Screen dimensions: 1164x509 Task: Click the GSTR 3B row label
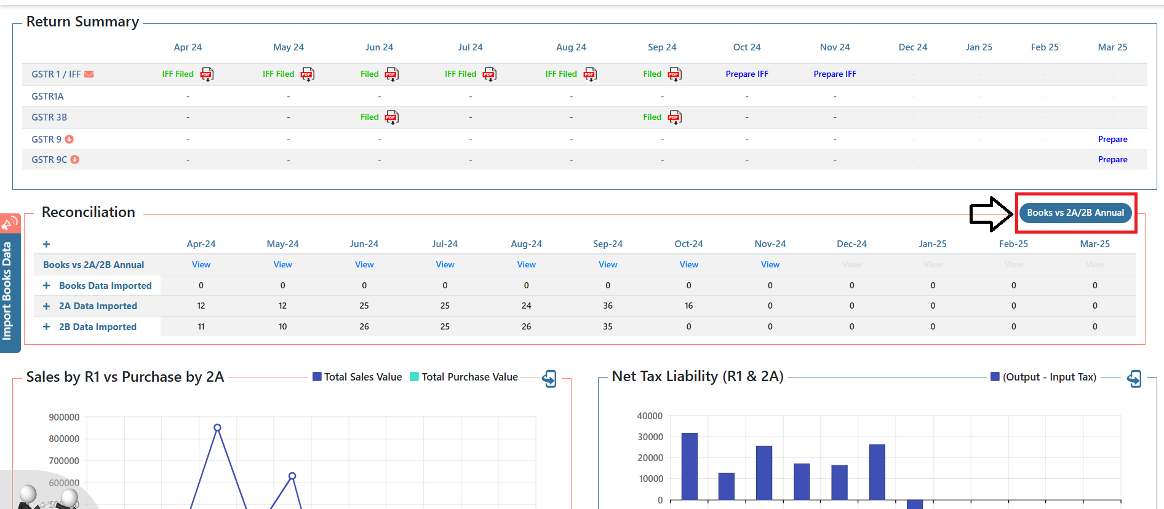click(49, 117)
